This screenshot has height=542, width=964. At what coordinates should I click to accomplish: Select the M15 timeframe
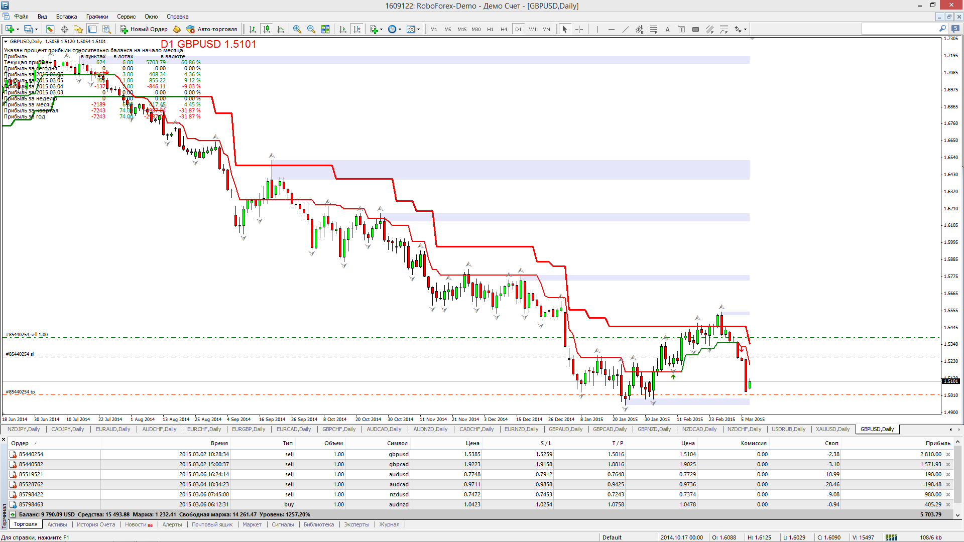(462, 29)
